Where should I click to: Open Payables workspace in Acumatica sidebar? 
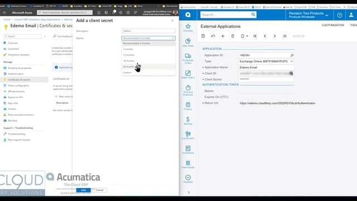pyautogui.click(x=188, y=179)
